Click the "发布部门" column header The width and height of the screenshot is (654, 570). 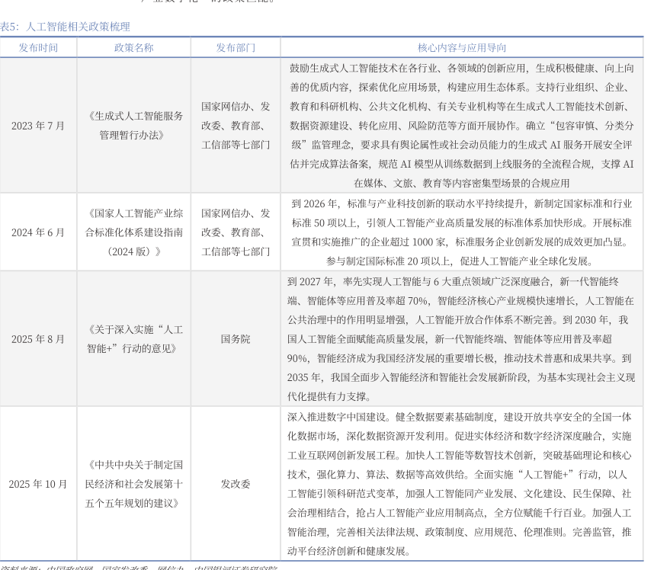(236, 47)
